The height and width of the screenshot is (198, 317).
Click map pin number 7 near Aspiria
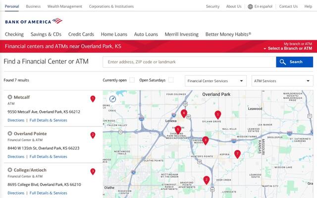pos(237,154)
